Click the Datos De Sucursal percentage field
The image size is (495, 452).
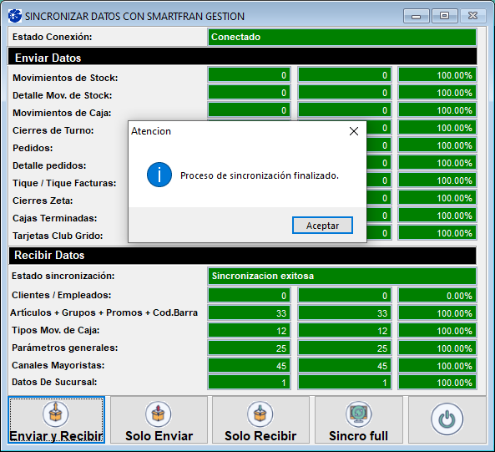point(437,383)
